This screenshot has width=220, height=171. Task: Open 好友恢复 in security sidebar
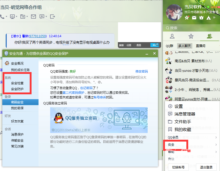tap(17, 121)
